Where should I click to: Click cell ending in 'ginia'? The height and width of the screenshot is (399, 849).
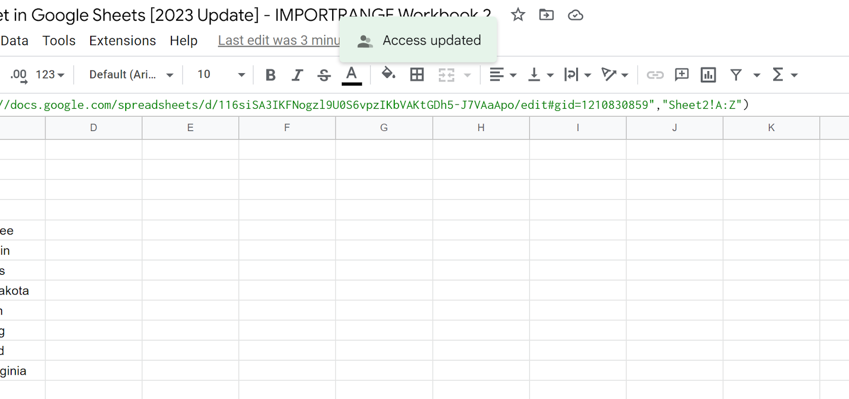[22, 370]
